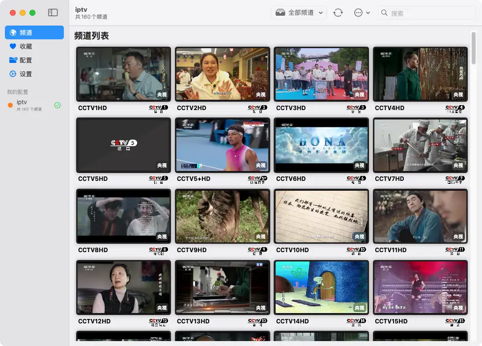Click the CCTV6HD channel name

tap(291, 179)
